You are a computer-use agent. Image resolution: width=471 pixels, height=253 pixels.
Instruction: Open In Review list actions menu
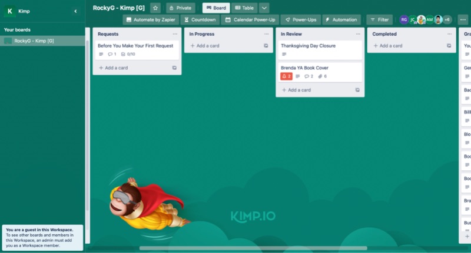[x=358, y=34]
